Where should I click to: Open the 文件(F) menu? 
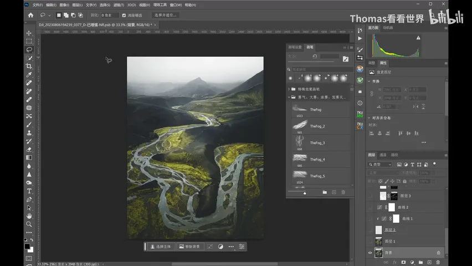pyautogui.click(x=38, y=5)
